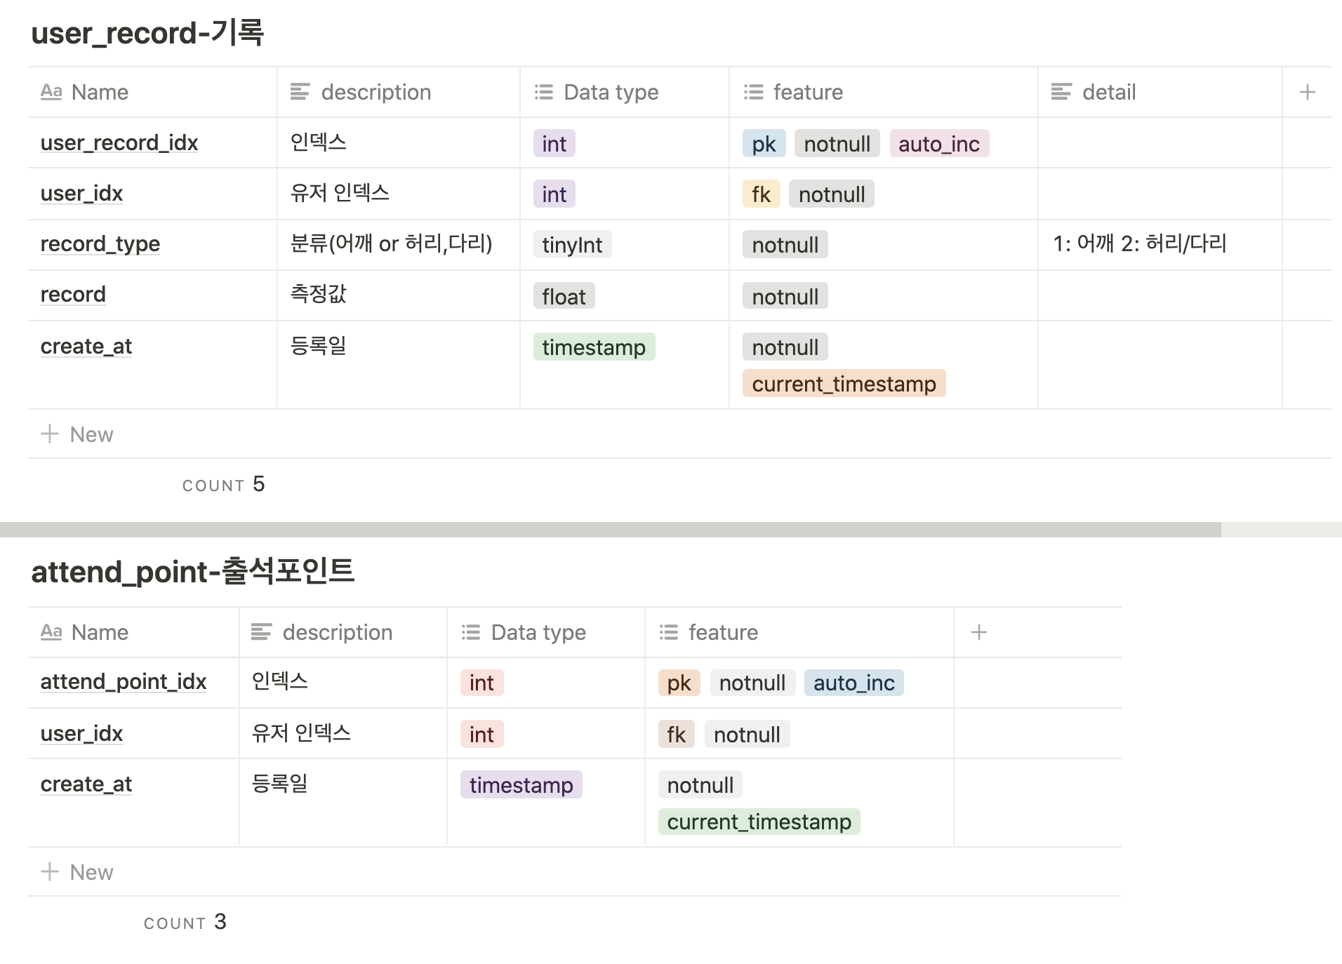Click the horizontal scrollbar under user_record table

[609, 530]
